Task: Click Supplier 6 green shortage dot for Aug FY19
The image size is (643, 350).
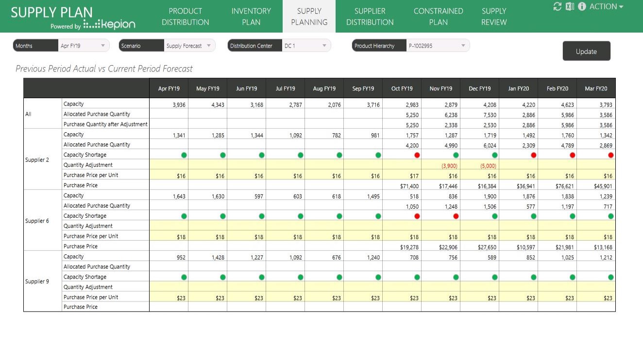Action: 339,216
